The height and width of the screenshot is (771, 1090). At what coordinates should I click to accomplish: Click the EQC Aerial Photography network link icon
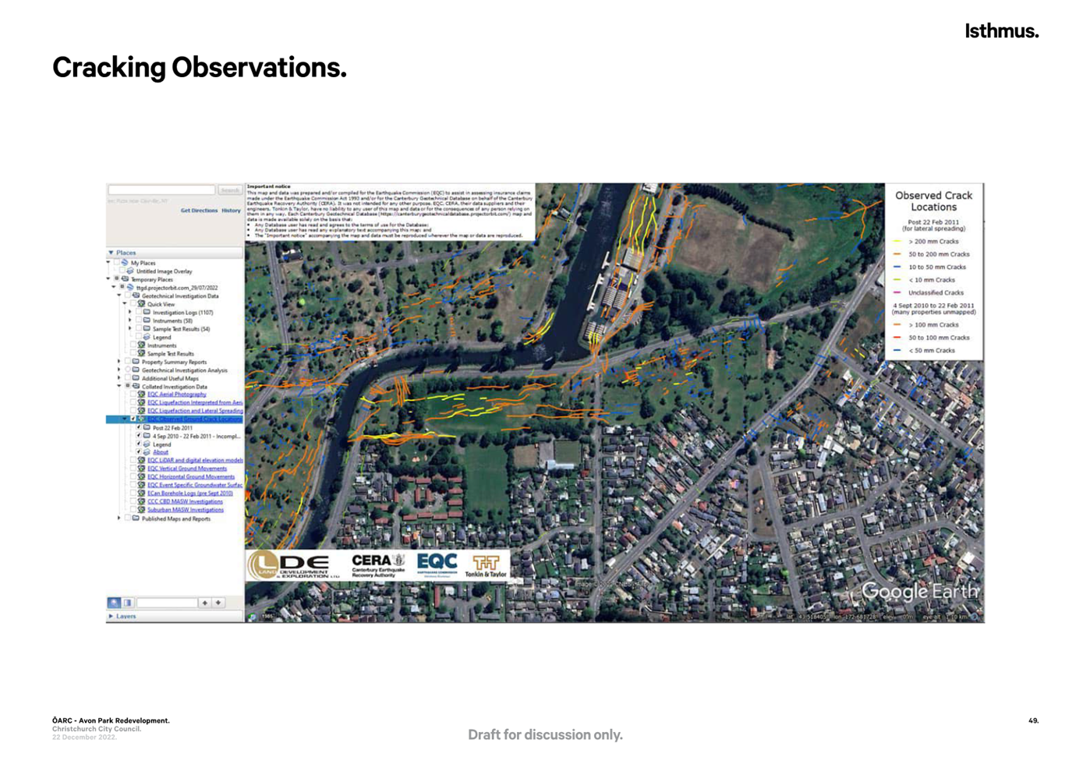141,394
